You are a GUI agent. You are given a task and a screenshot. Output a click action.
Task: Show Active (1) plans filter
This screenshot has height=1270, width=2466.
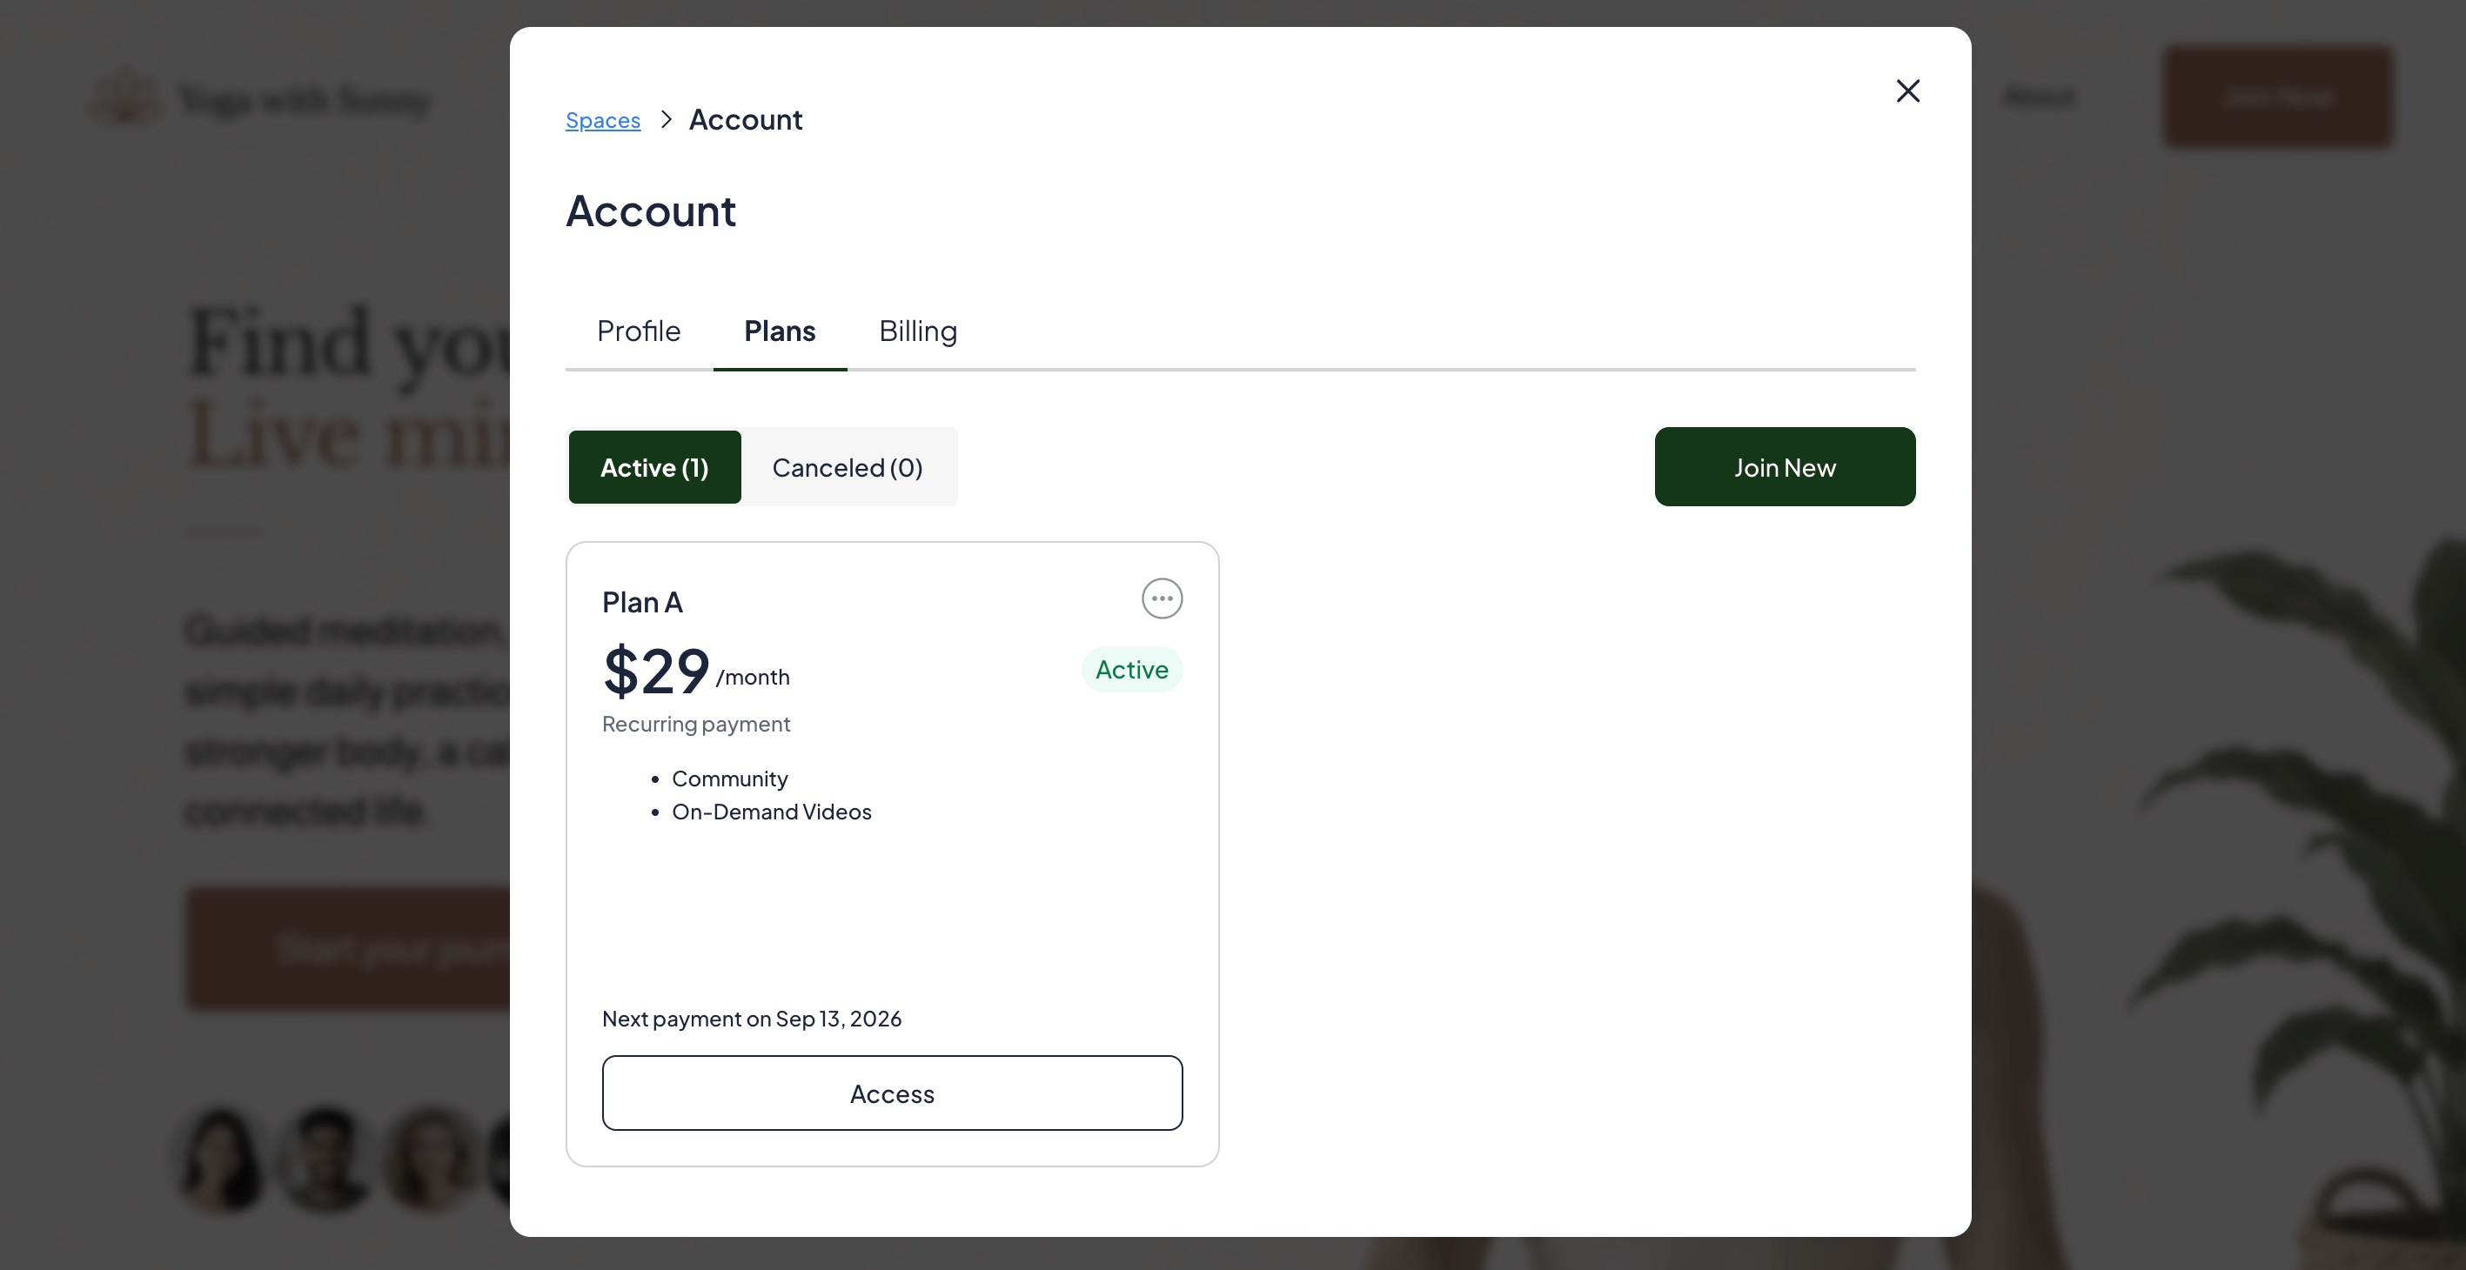click(655, 467)
